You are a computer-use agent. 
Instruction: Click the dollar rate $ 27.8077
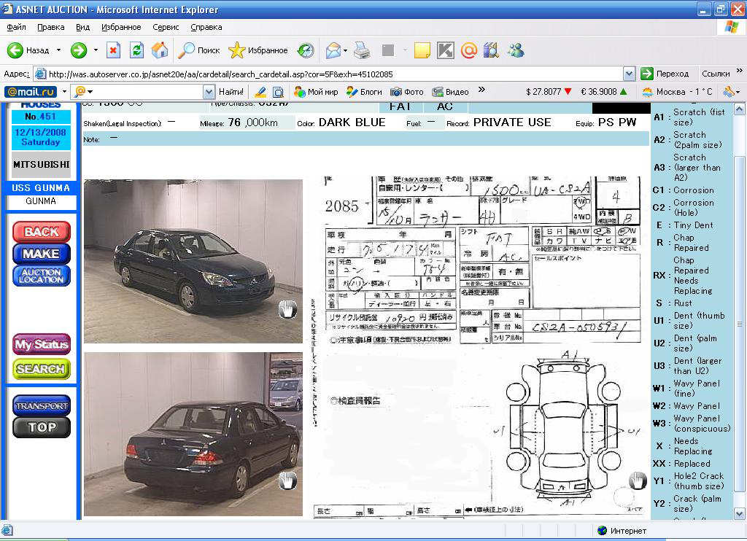549,91
